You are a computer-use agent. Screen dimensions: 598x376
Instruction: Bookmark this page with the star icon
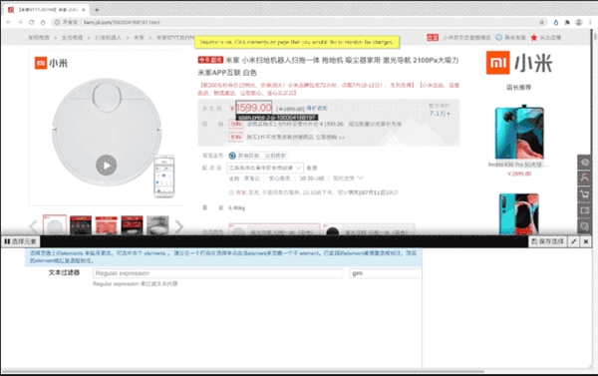[542, 22]
